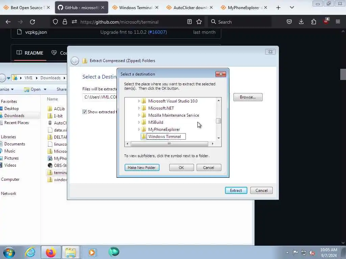Expand the MSBuild folder node
Image resolution: width=346 pixels, height=259 pixels.
click(x=139, y=122)
